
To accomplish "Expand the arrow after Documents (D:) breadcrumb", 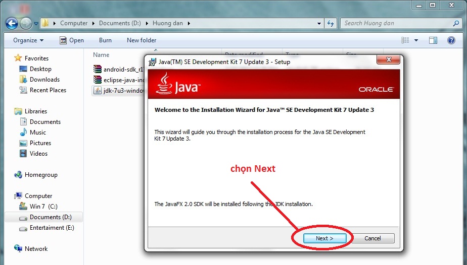I will click(x=147, y=23).
